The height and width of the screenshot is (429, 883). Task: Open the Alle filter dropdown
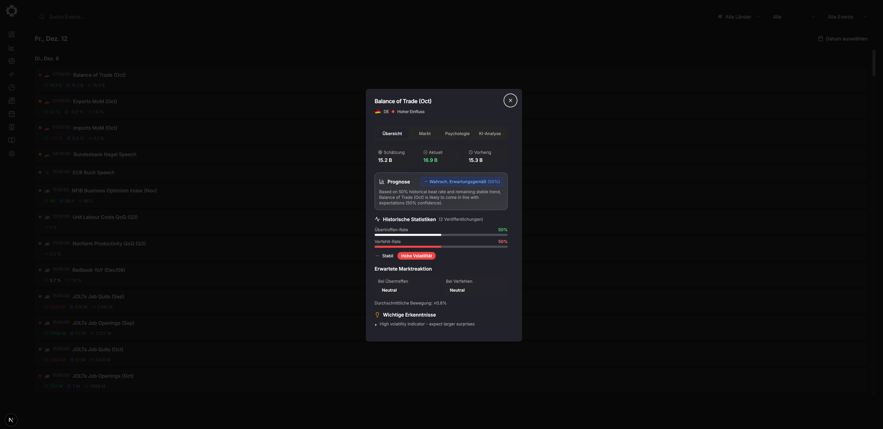[793, 17]
